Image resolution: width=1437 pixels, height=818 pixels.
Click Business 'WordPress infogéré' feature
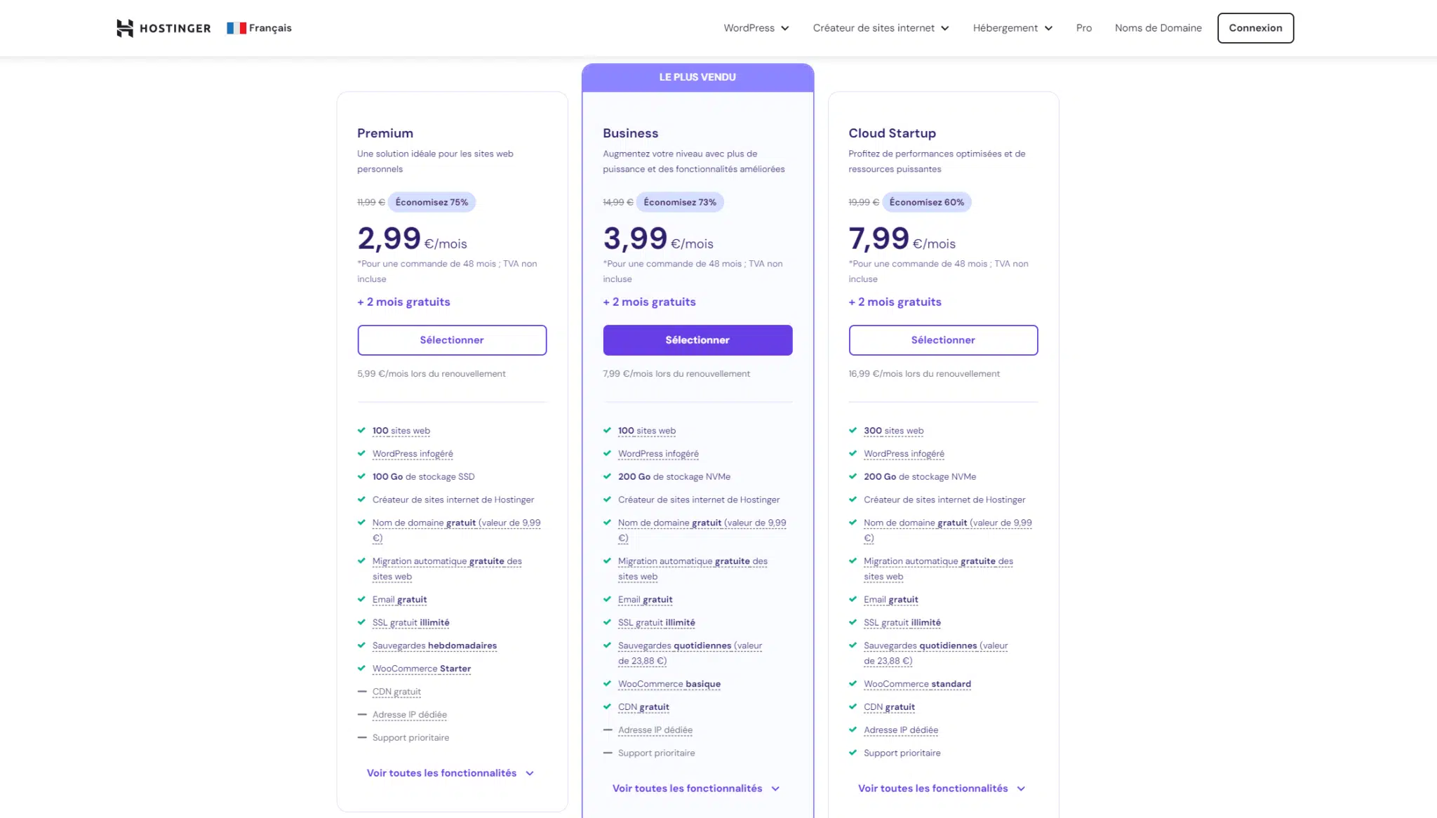point(658,454)
